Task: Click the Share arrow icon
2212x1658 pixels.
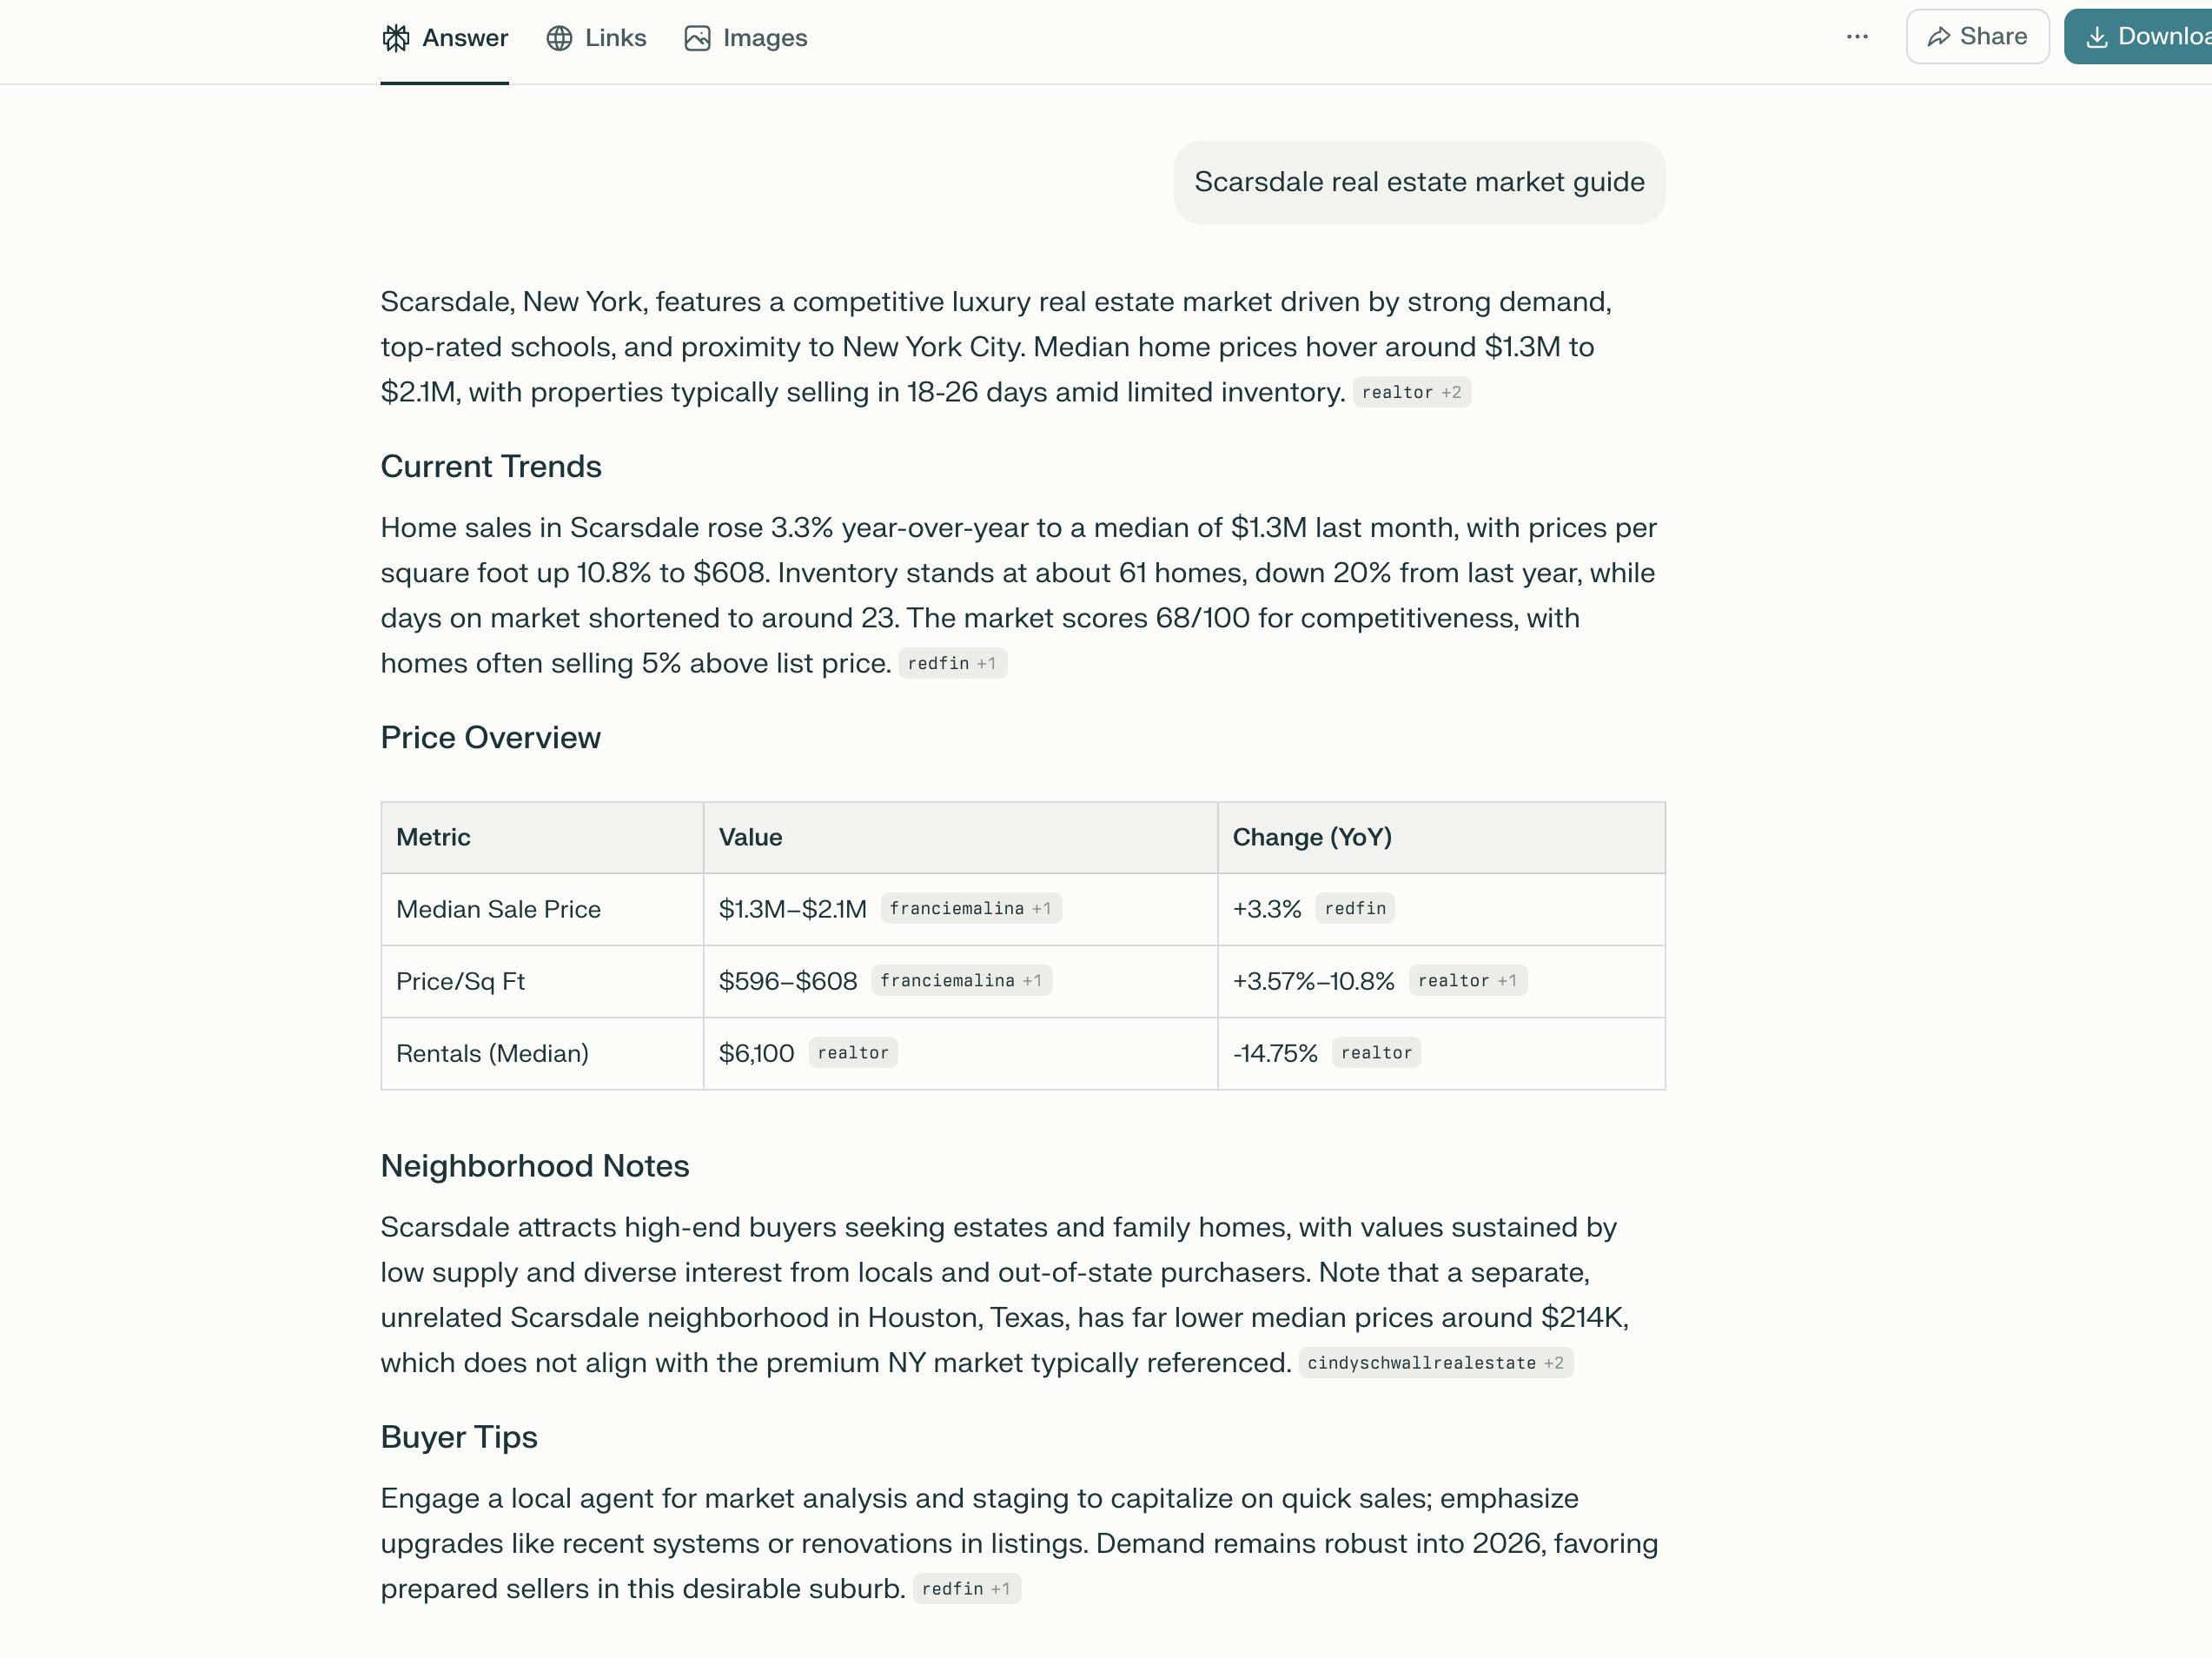Action: (x=1939, y=37)
